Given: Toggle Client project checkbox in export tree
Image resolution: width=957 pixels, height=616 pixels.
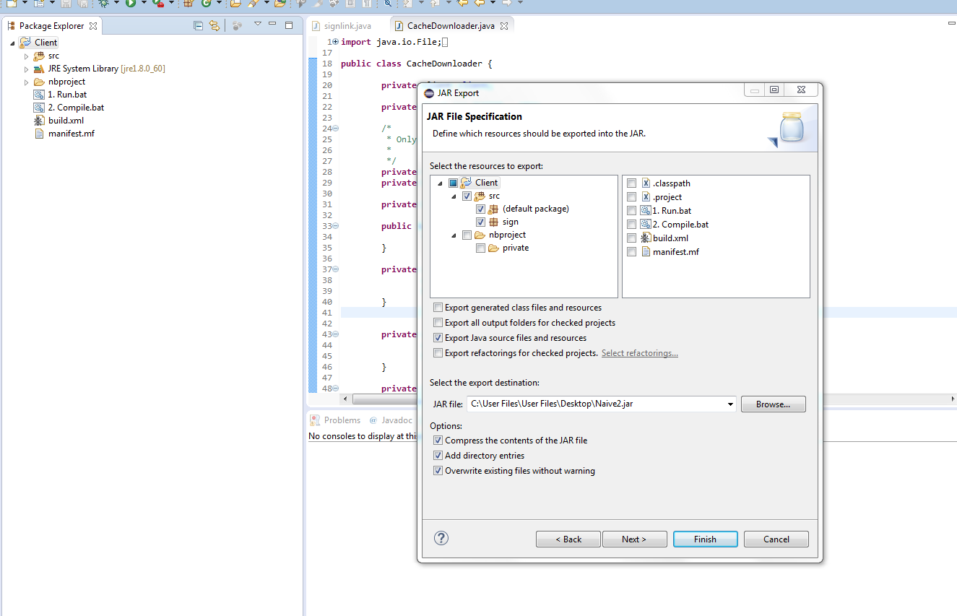Looking at the screenshot, I should (453, 183).
